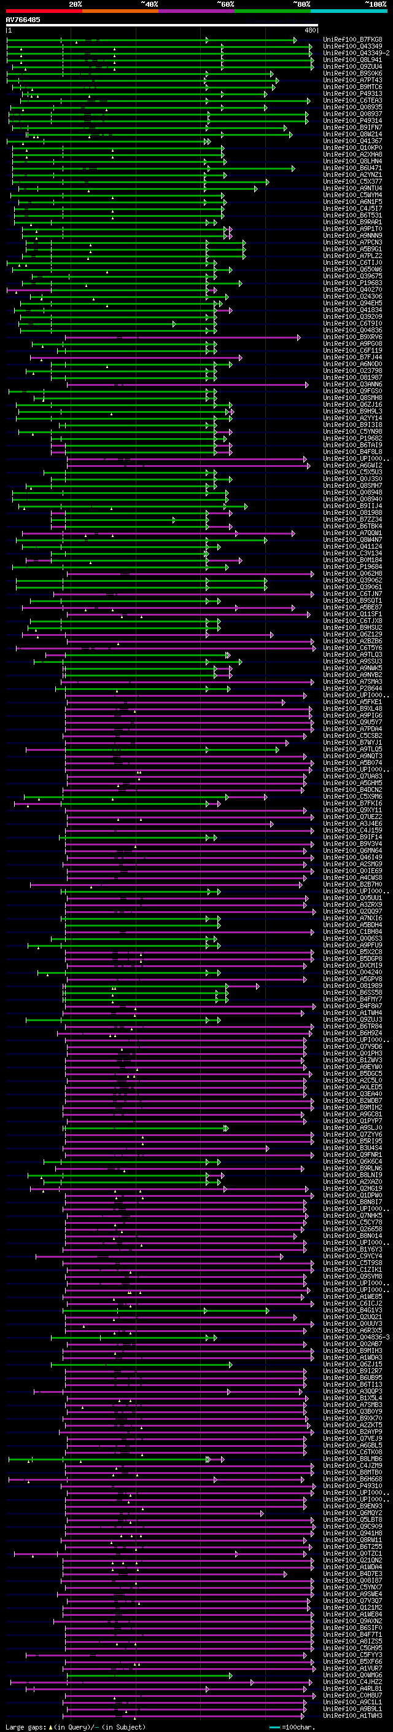The image size is (393, 1732).
Task: Open hit UniRef100_A7PT43
Action: pos(352,80)
